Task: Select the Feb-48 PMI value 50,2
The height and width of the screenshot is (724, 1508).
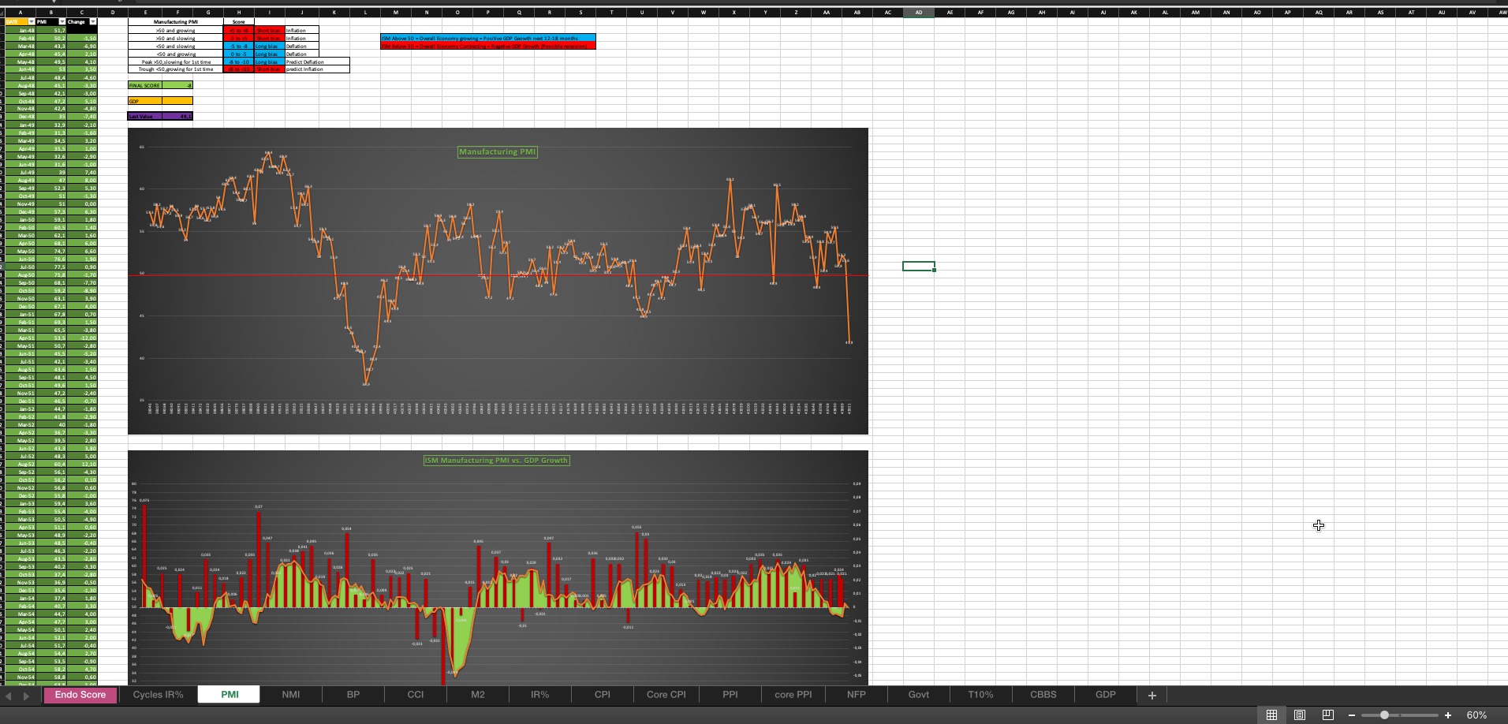Action: click(x=51, y=38)
